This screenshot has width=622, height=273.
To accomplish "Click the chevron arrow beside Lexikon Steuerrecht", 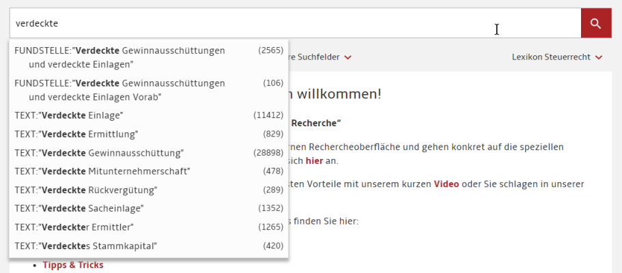I will 599,57.
